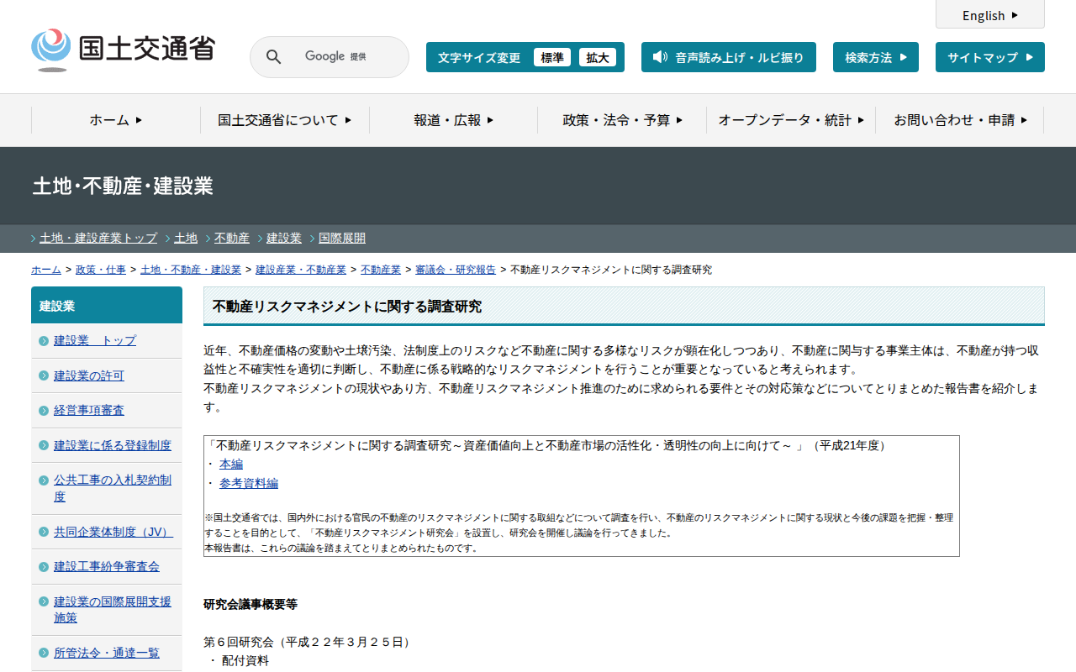
Task: Open 報道・広報 menu
Action: (x=454, y=120)
